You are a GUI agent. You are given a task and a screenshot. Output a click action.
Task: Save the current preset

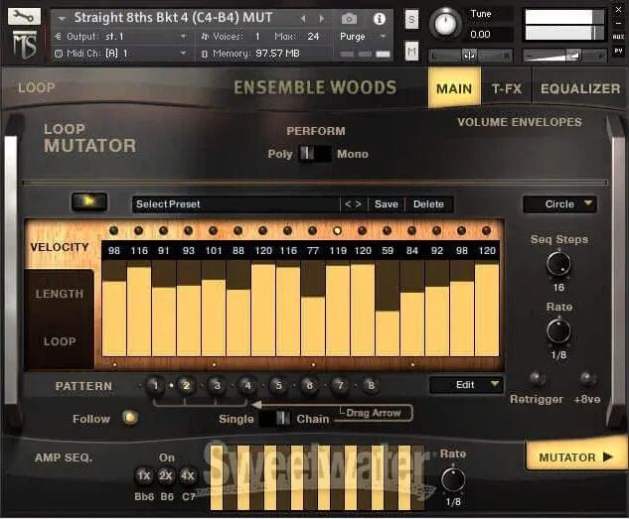tap(387, 204)
